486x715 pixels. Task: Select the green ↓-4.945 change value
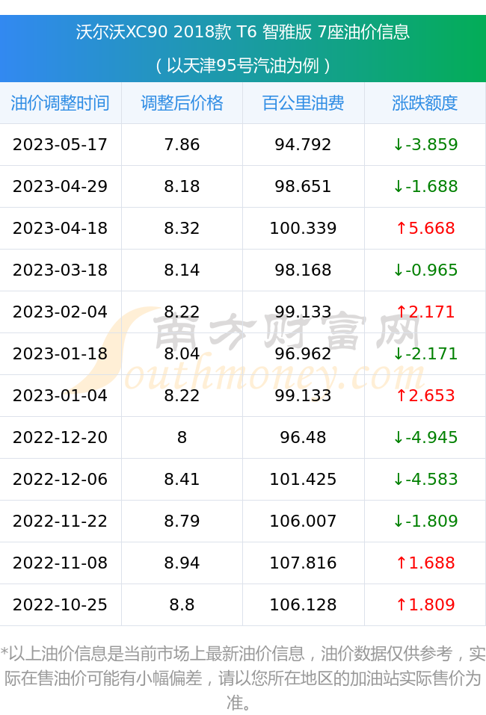tap(425, 437)
